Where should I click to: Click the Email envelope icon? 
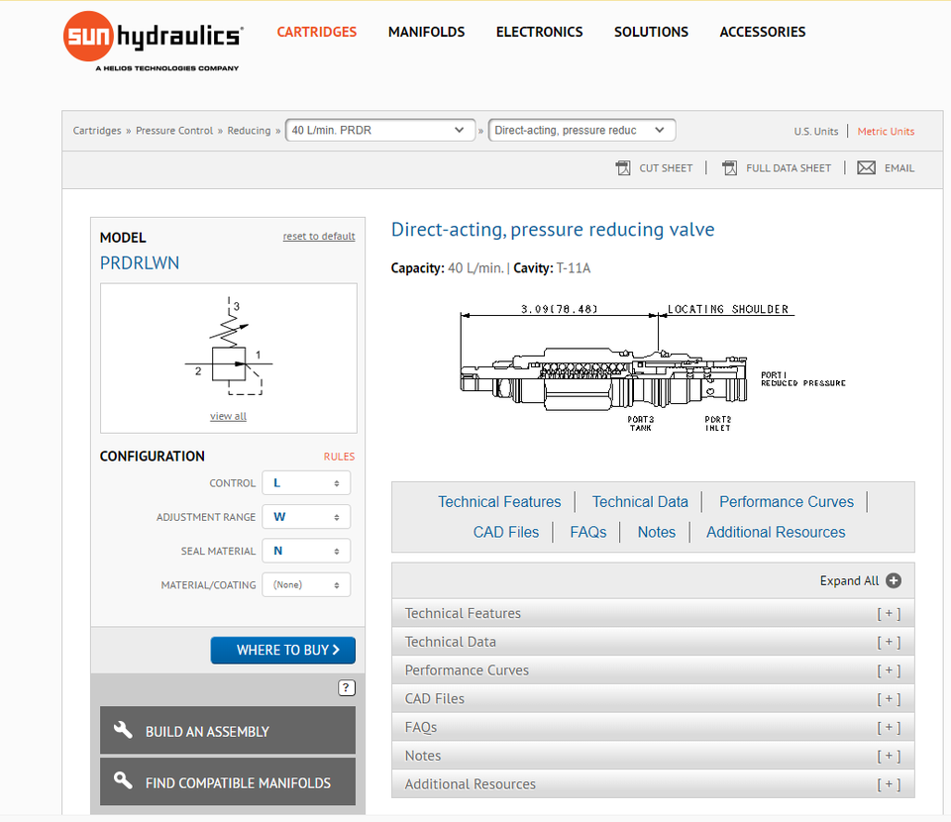[866, 168]
